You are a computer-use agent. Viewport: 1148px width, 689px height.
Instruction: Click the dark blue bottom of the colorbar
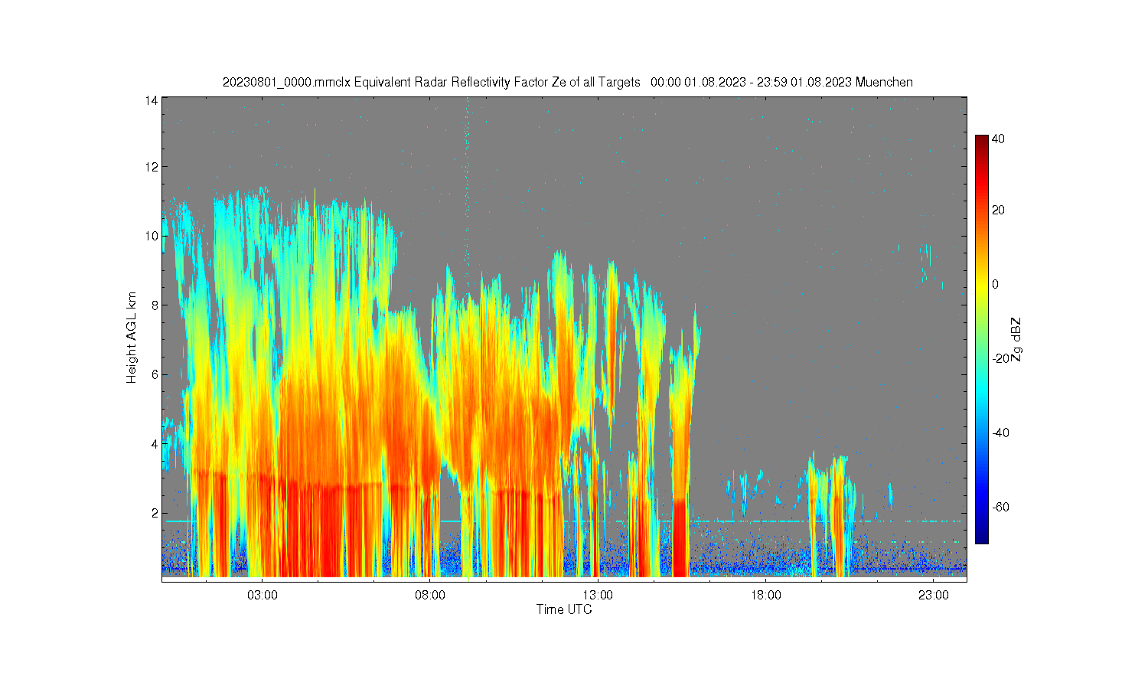click(x=981, y=536)
